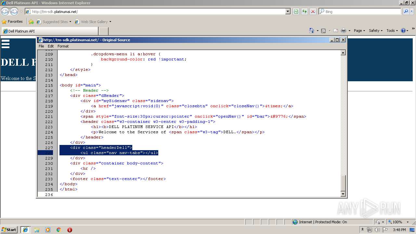The height and width of the screenshot is (234, 416).
Task: Click the security lock status icon
Action: click(378, 222)
